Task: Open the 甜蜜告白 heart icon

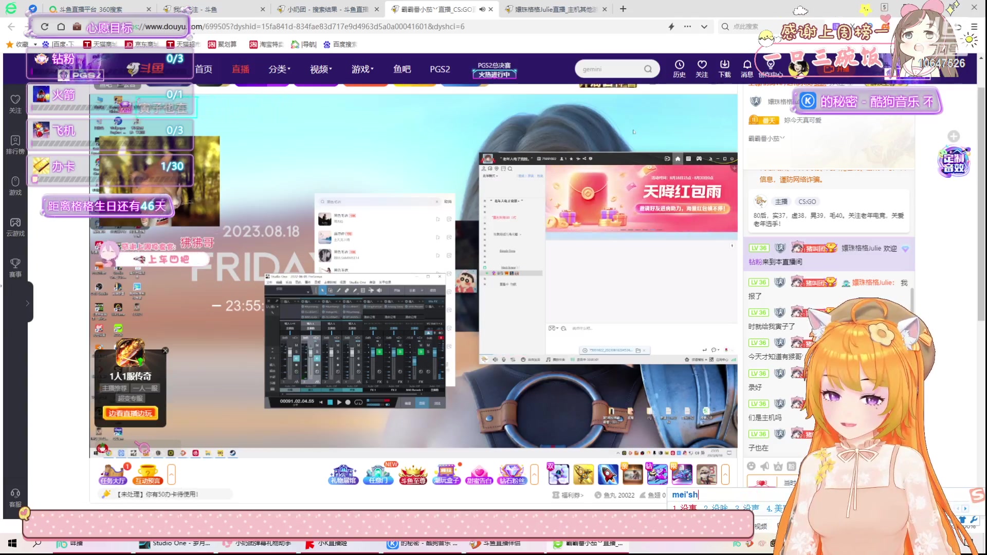Action: (479, 474)
